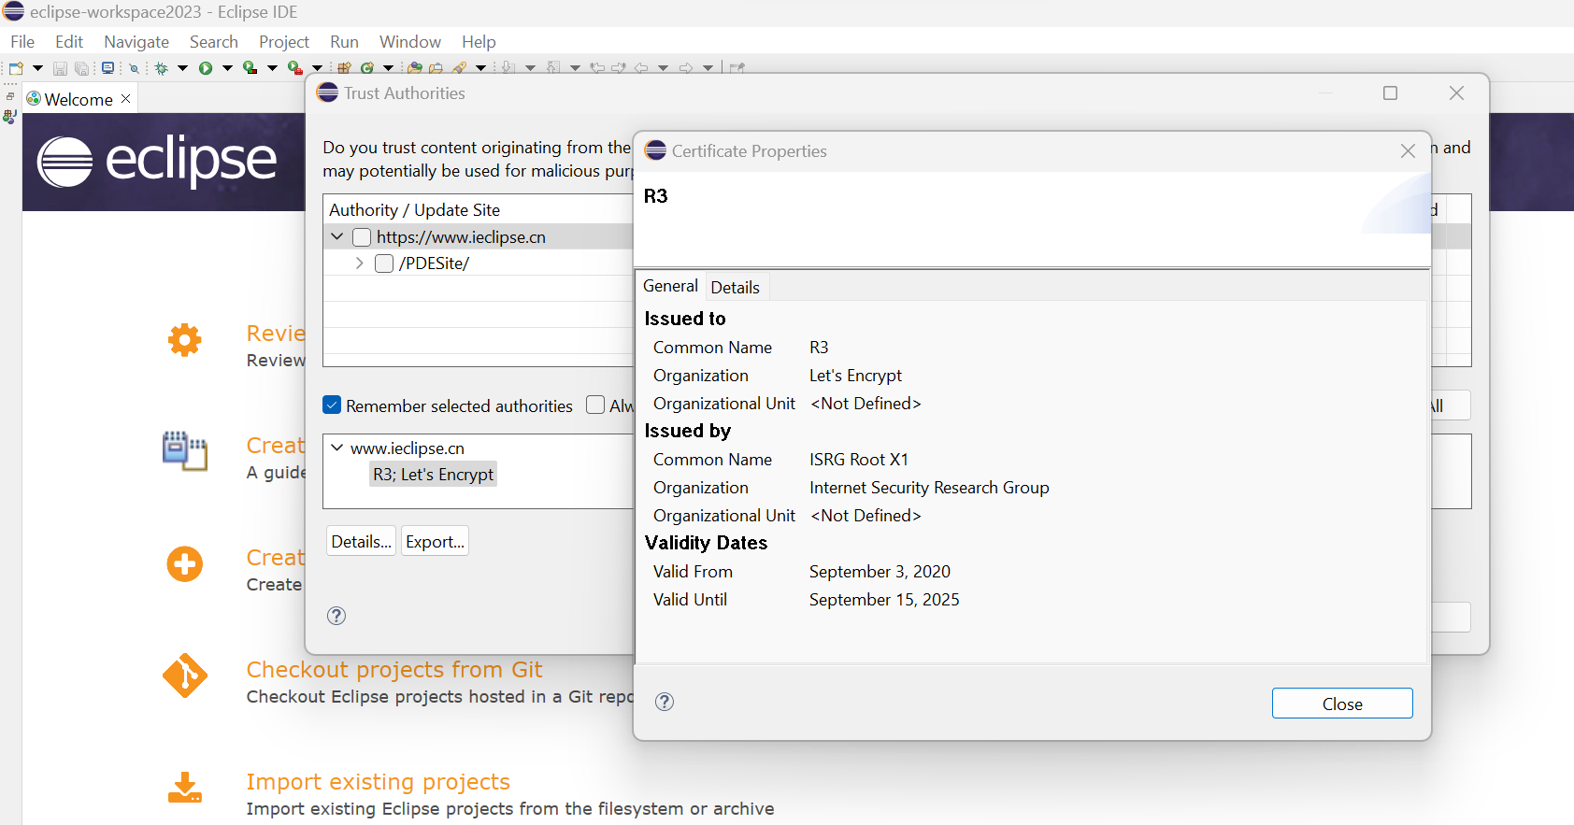
Task: Open the Run menu
Action: 344,42
